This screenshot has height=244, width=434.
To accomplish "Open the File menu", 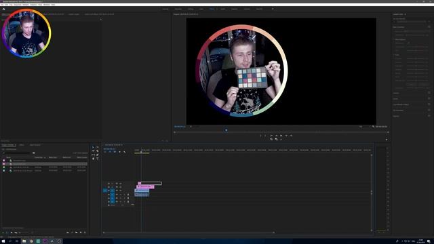I will [x=2, y=5].
